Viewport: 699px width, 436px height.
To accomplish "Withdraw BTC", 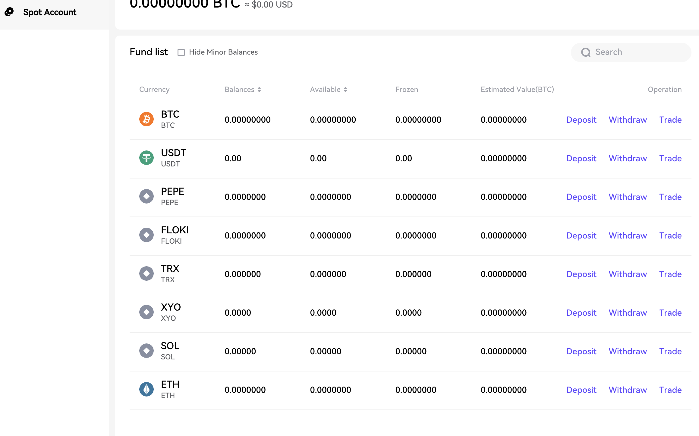I will tap(628, 120).
